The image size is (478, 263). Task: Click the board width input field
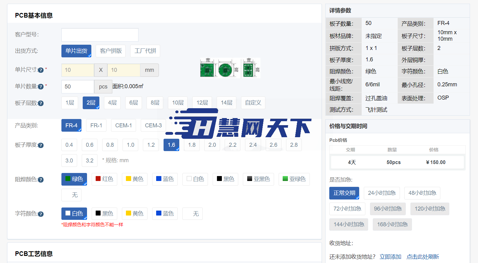coord(78,70)
